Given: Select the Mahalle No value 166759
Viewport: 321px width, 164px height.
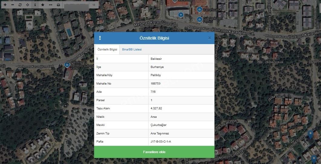Looking at the screenshot, I should 182,84.
